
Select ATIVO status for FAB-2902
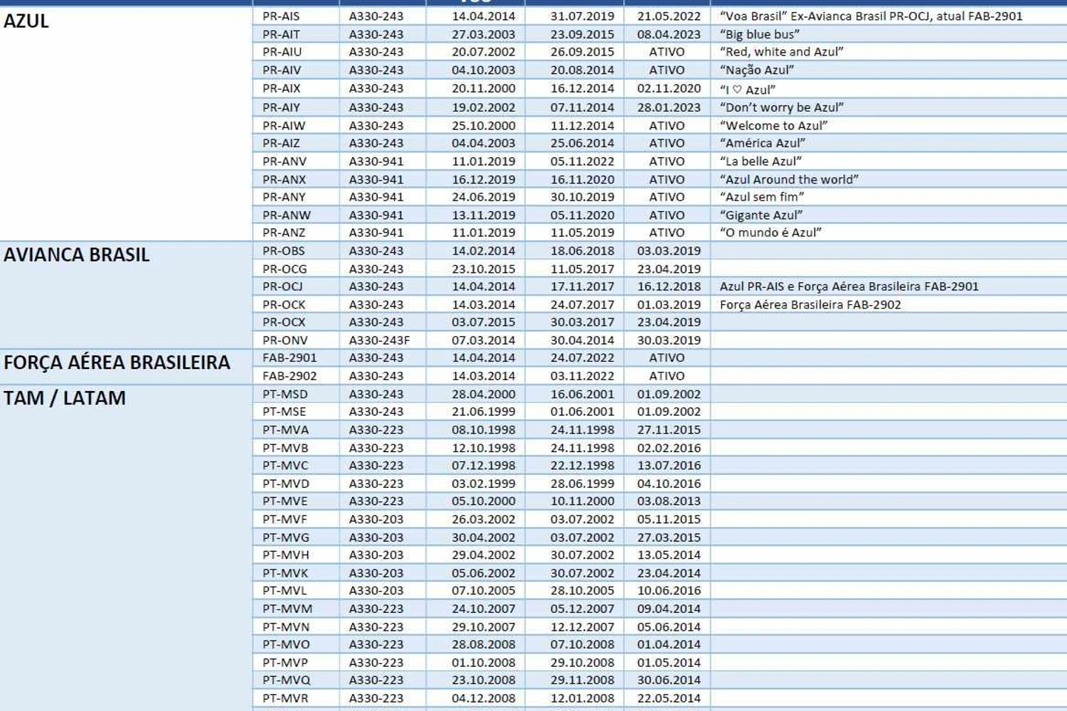tap(667, 375)
